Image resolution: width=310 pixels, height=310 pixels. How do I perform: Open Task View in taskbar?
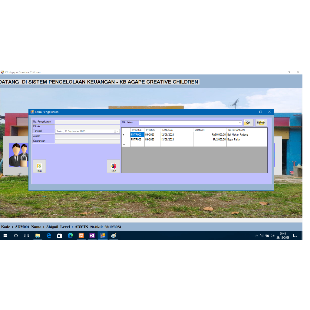(27, 236)
